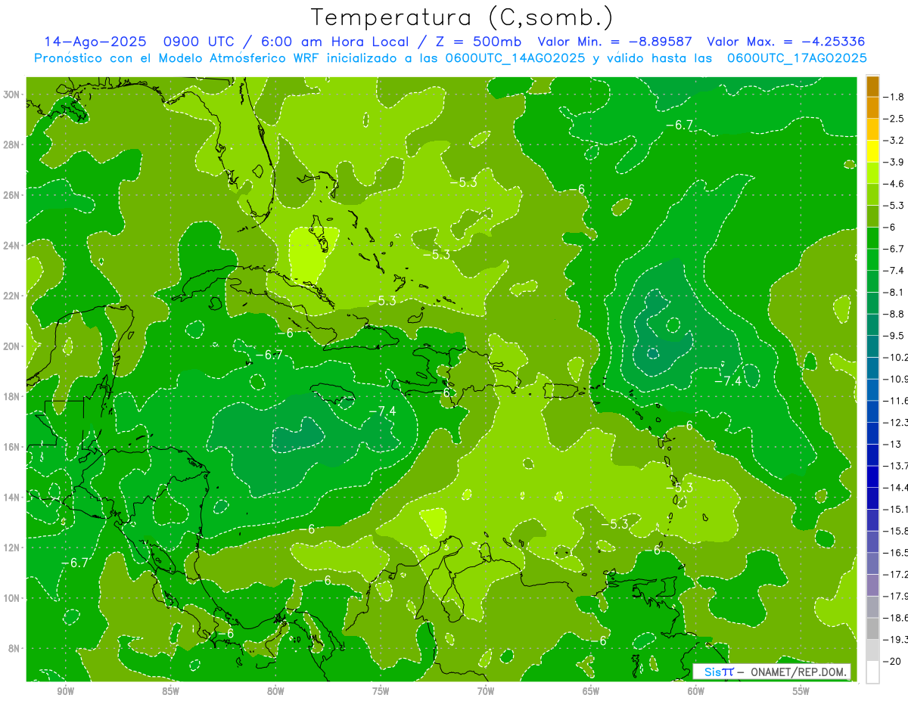Click the "-3.9" colorbar label
The height and width of the screenshot is (701, 908).
(894, 162)
